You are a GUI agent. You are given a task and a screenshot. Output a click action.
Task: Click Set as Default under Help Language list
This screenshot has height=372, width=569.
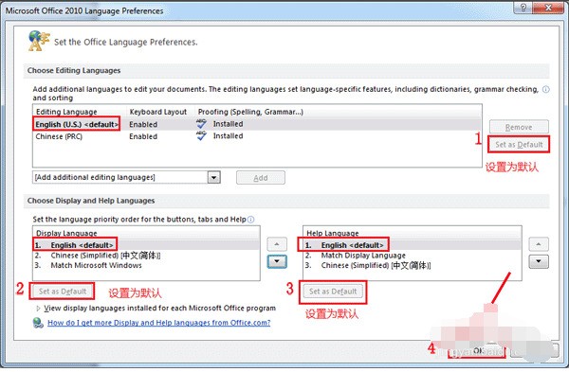(x=333, y=292)
